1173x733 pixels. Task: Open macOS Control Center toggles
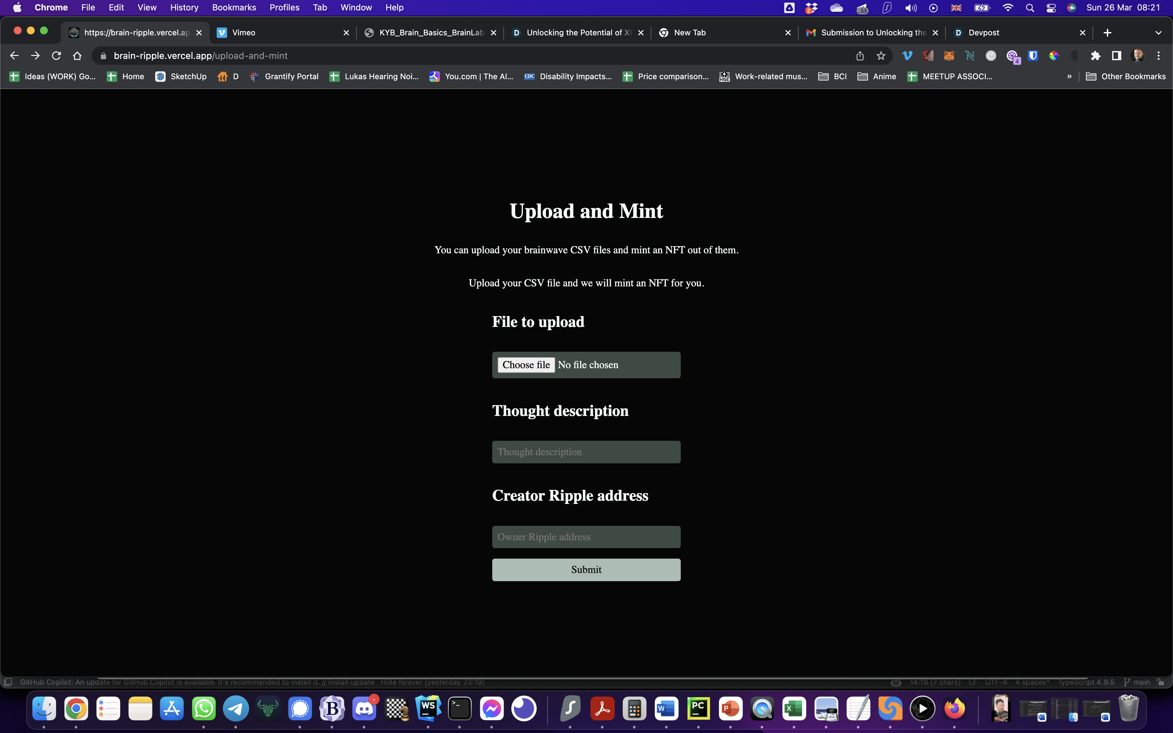coord(1051,8)
